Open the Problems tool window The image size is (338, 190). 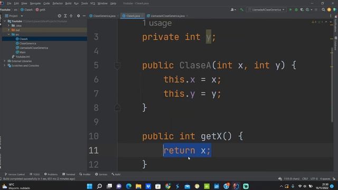(51, 174)
